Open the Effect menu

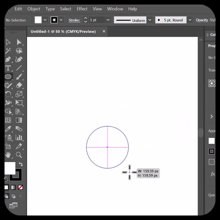(x=82, y=9)
